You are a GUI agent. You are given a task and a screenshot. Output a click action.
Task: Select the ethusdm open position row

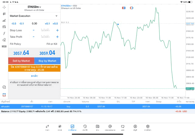97,106
